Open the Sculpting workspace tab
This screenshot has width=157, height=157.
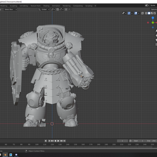pyautogui.click(x=13, y=6)
